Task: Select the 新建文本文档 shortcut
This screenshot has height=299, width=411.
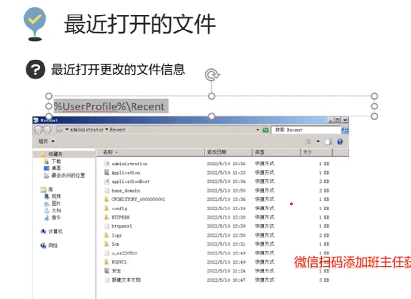Action: tap(126, 280)
